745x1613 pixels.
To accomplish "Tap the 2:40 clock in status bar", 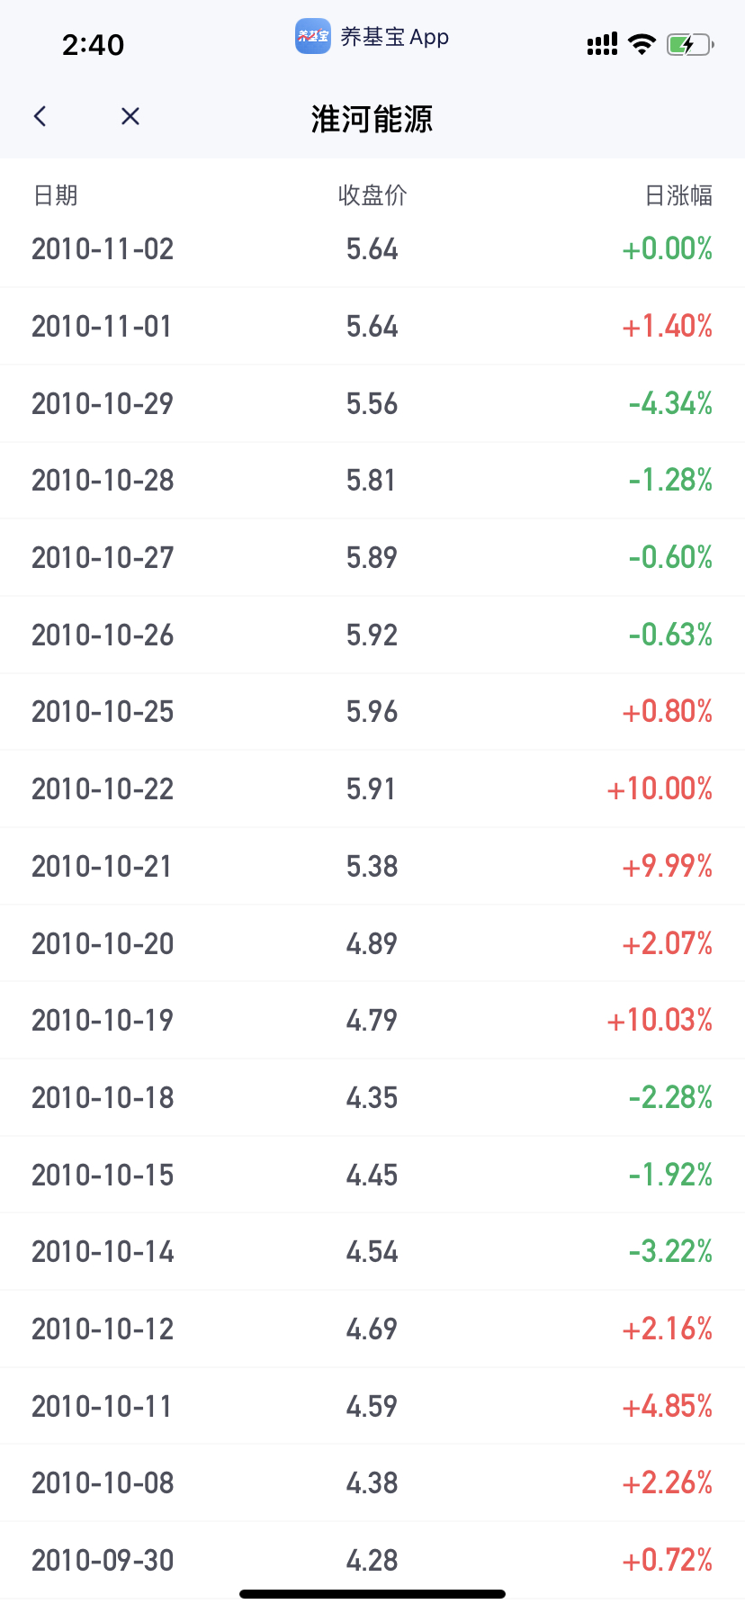I will pyautogui.click(x=94, y=44).
